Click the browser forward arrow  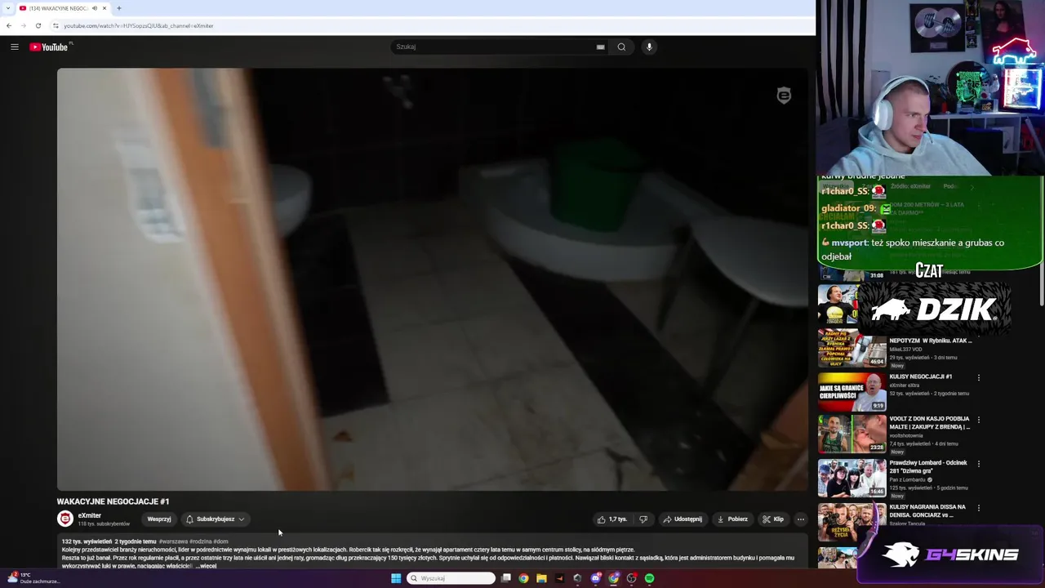point(23,25)
